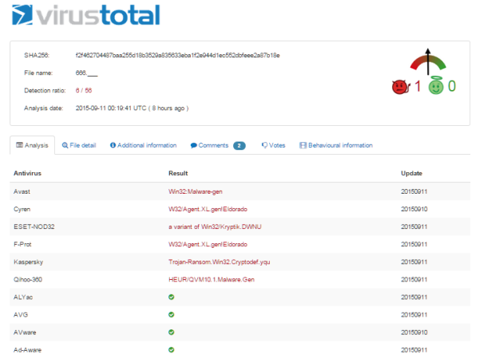Click the table icon on Analysis tab
The image size is (479, 358).
[19, 145]
